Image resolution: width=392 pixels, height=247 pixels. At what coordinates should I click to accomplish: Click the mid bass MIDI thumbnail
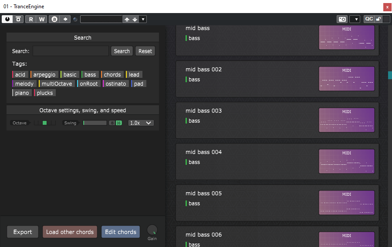[x=347, y=37]
